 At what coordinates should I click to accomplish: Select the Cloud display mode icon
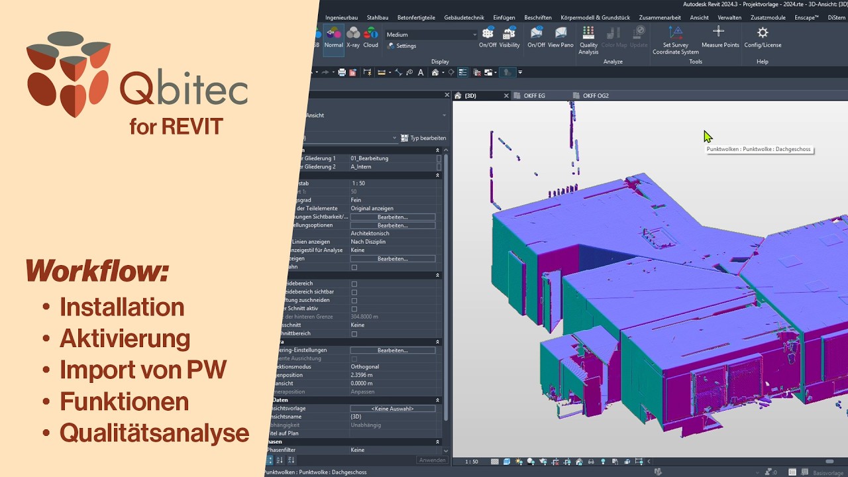(x=370, y=38)
